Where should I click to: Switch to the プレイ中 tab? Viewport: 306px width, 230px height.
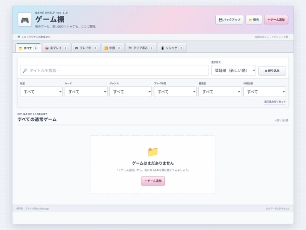86,48
